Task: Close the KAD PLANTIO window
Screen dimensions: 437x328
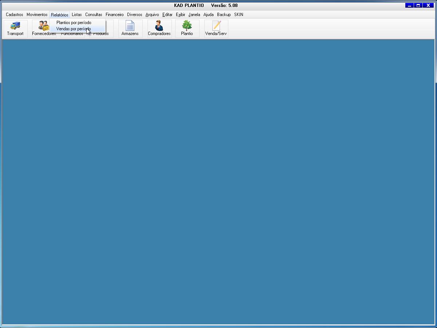Action: [429, 5]
